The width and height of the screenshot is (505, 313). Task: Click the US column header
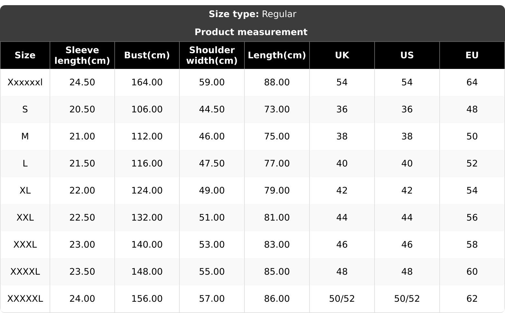[407, 55]
